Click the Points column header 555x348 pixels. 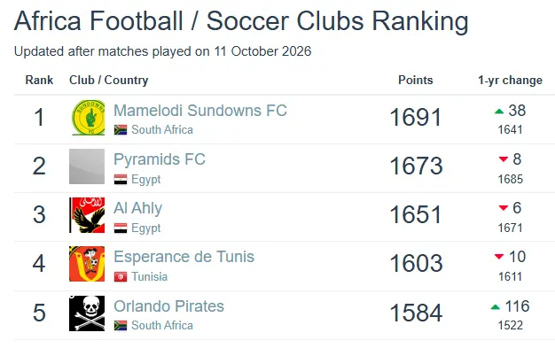(416, 80)
